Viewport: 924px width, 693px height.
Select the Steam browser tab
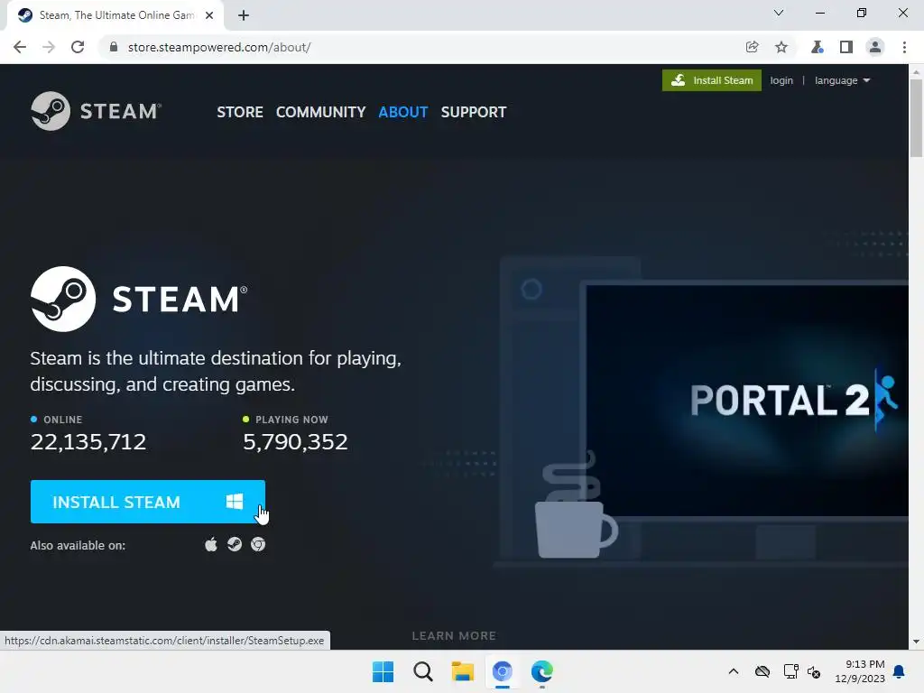coord(115,15)
